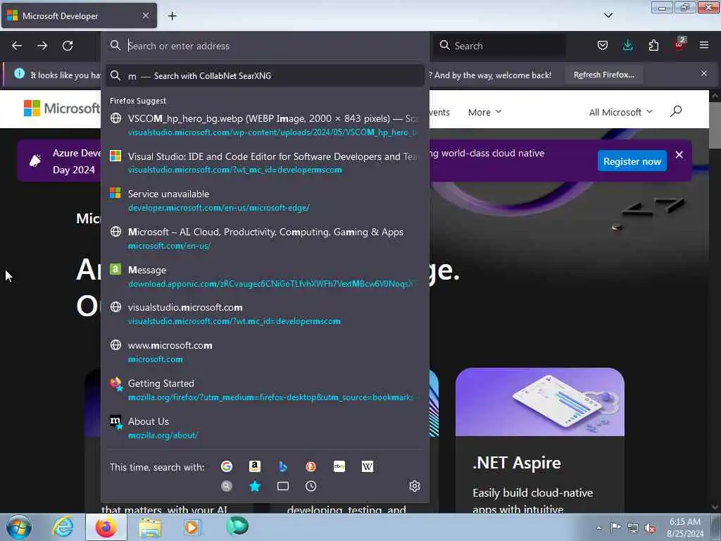Open the Message apponic suggestion
The width and height of the screenshot is (721, 541).
pos(265,276)
